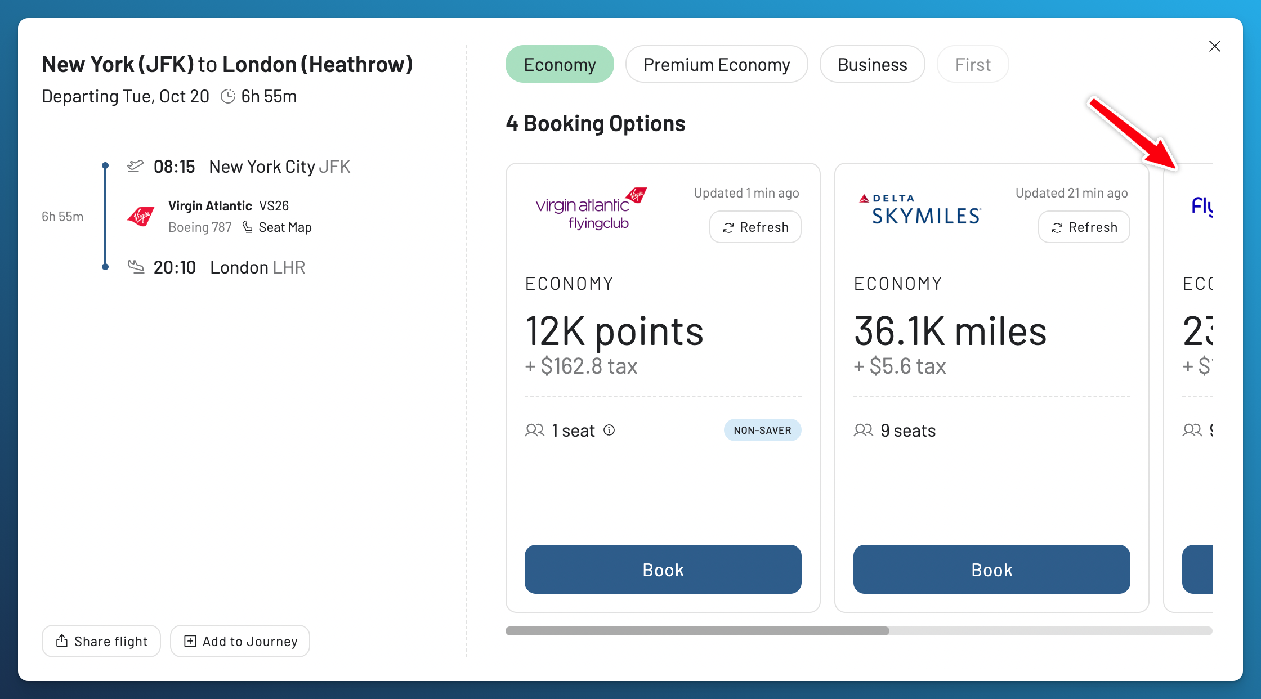This screenshot has height=699, width=1261.
Task: Click the route title New York to London
Action: pyautogui.click(x=227, y=64)
